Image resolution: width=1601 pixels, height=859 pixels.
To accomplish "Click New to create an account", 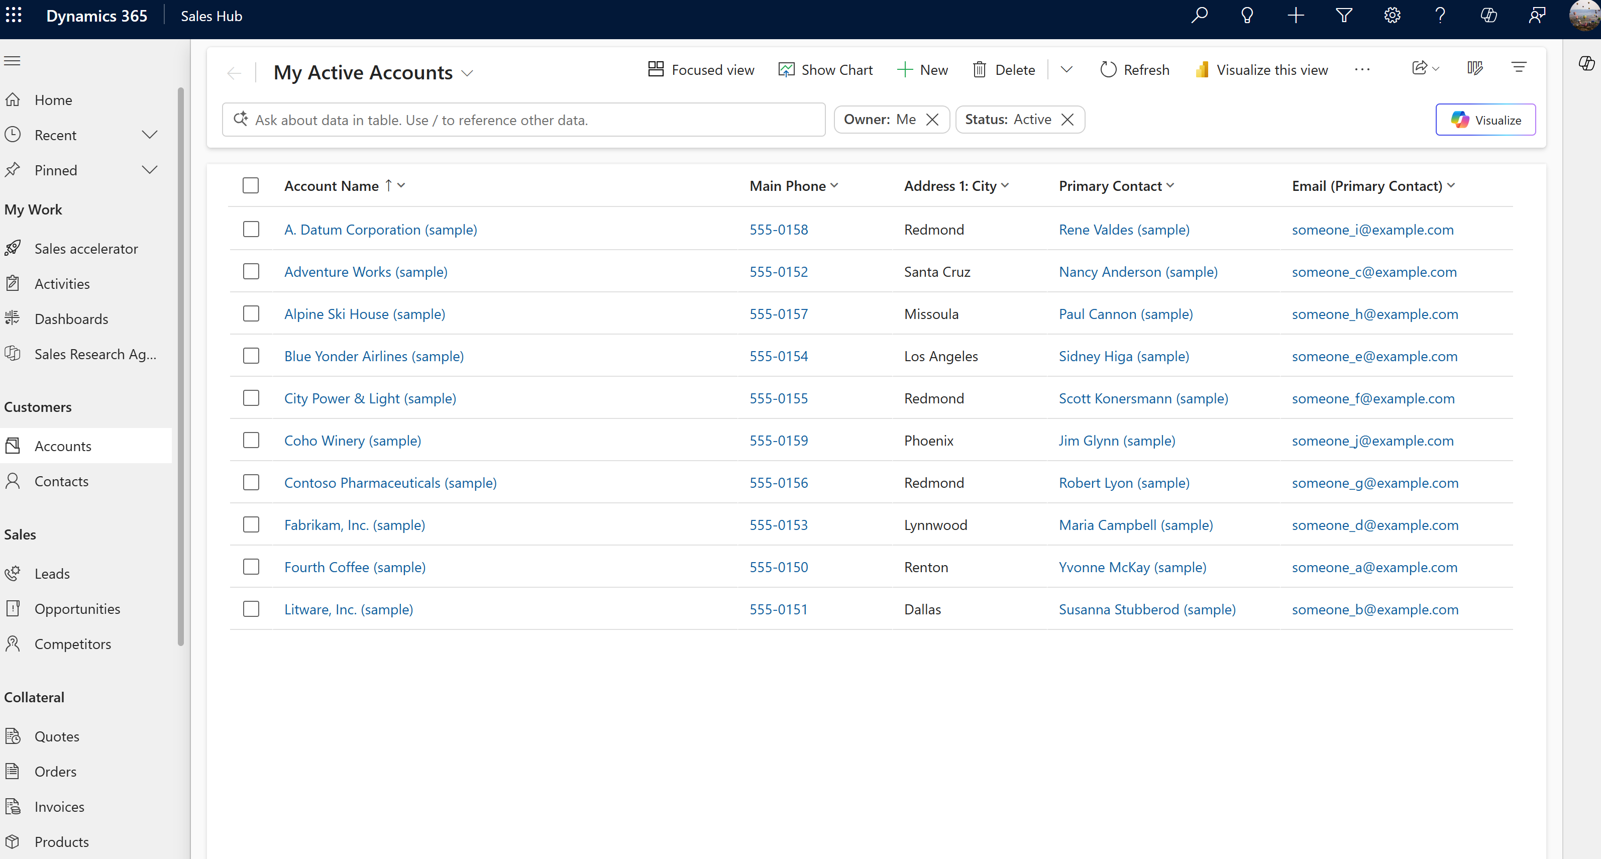I will 922,70.
